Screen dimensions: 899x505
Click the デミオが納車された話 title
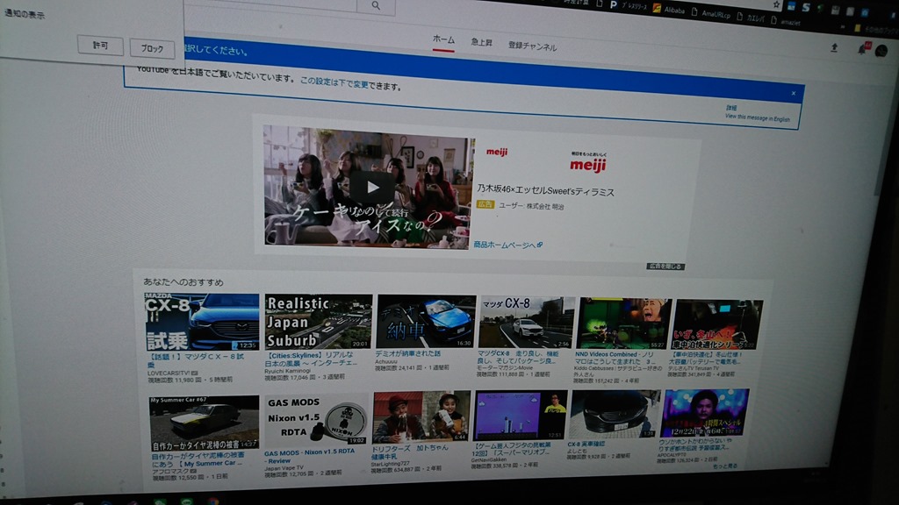click(x=407, y=354)
